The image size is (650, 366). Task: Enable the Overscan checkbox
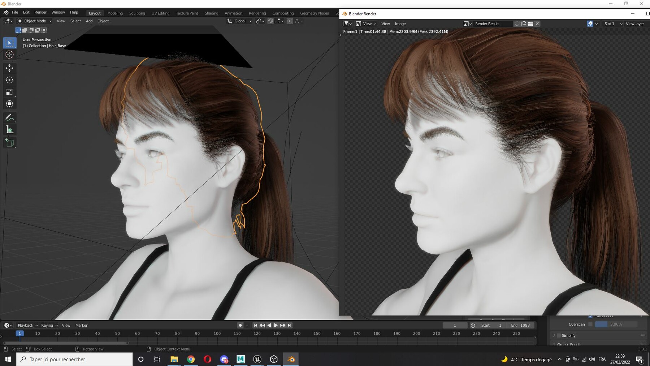tap(590, 324)
